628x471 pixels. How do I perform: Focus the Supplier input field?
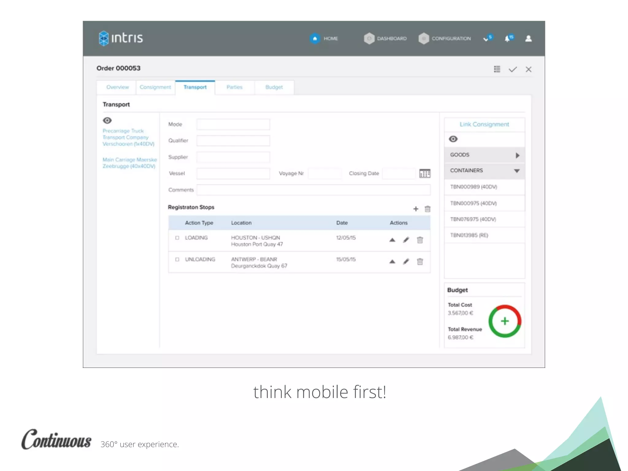point(233,157)
